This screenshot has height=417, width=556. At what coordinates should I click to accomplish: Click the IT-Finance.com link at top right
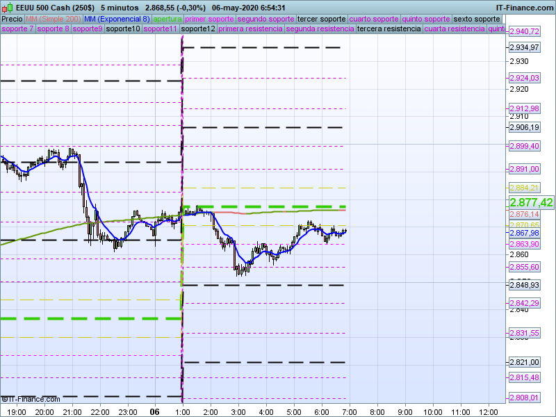tap(524, 7)
